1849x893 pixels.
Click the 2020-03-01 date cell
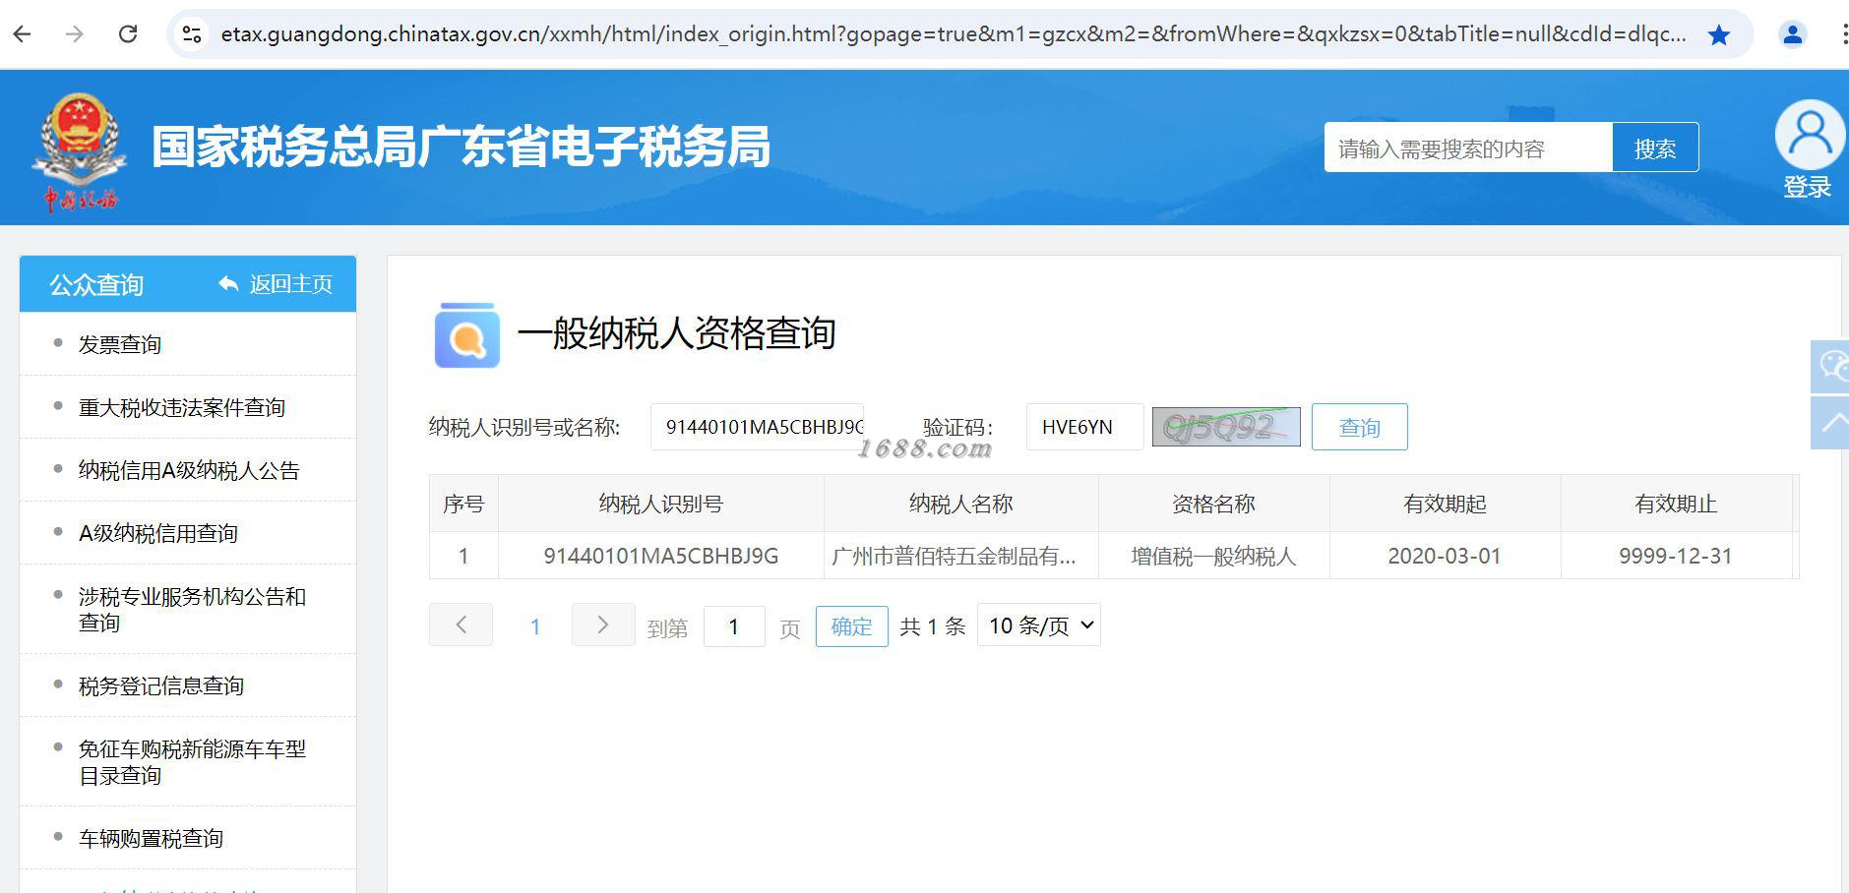click(x=1445, y=556)
